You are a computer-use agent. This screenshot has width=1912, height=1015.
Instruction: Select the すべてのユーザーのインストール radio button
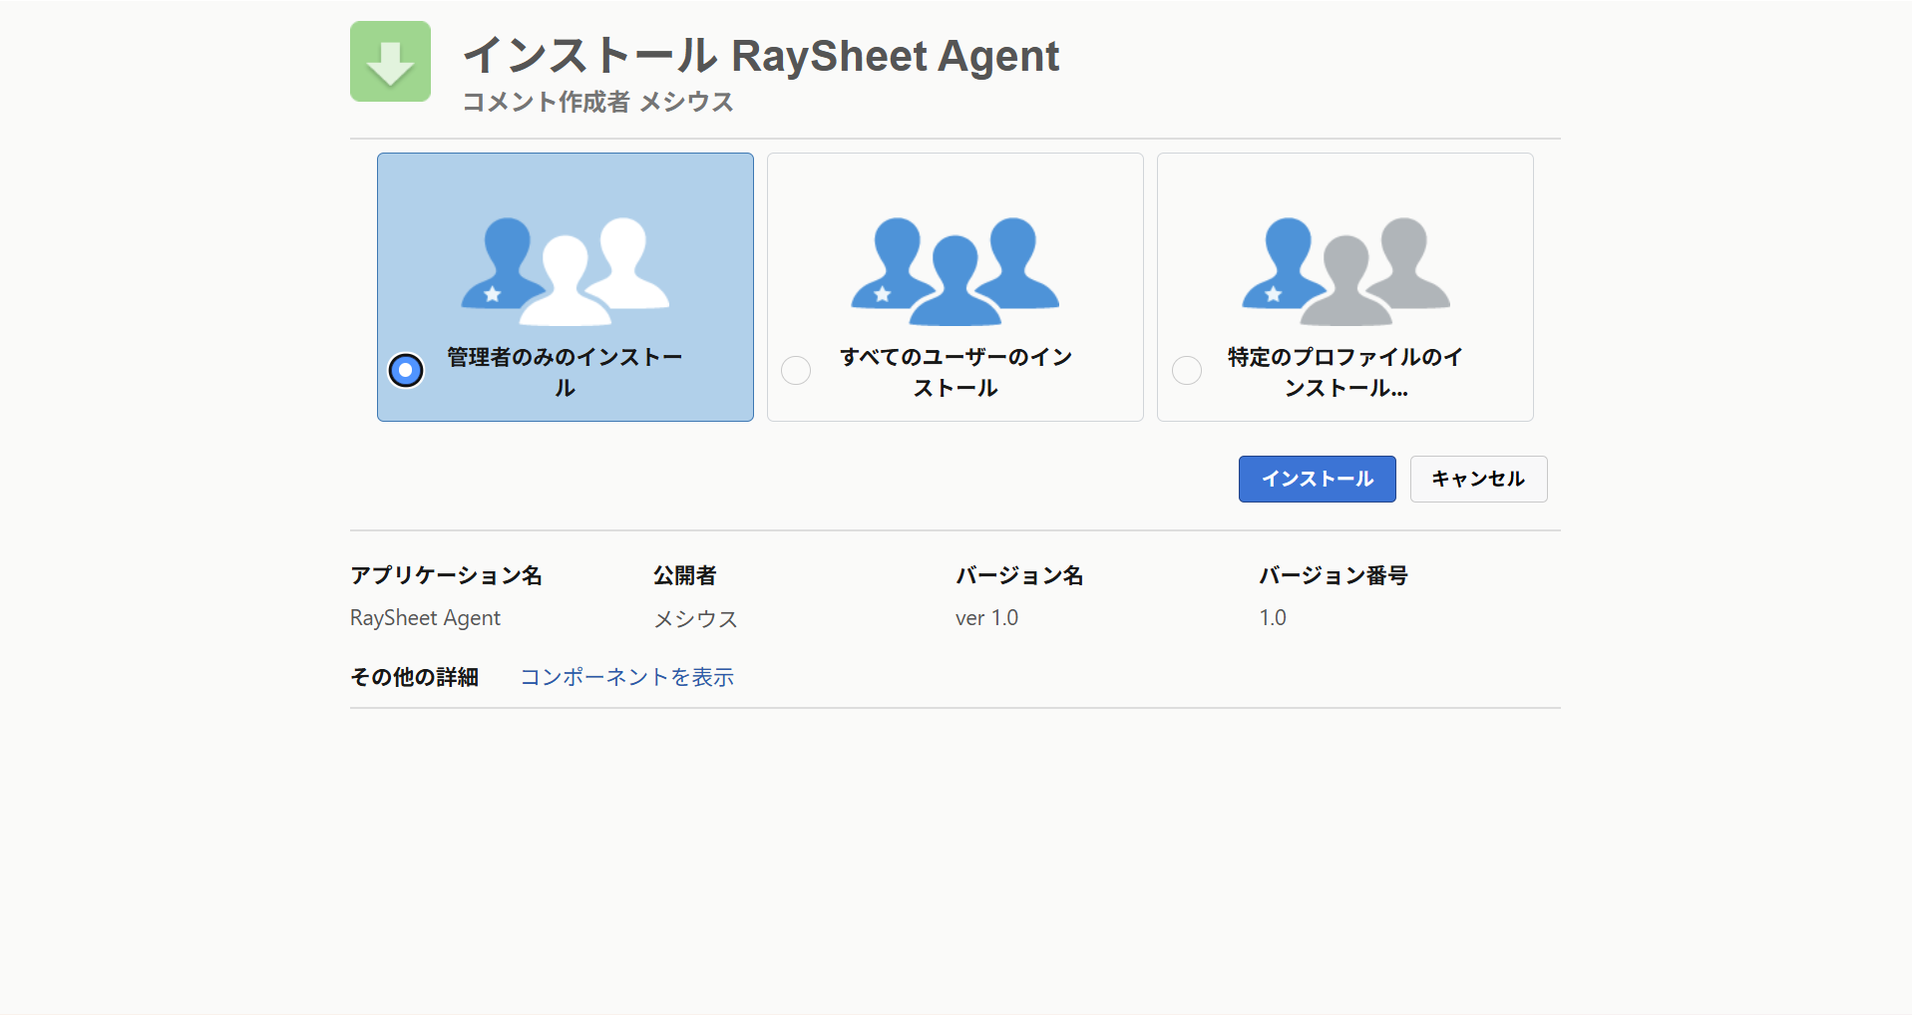(796, 370)
